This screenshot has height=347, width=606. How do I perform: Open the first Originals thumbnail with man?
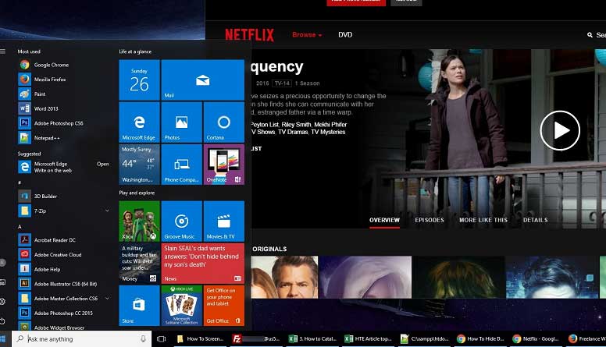tap(284, 277)
